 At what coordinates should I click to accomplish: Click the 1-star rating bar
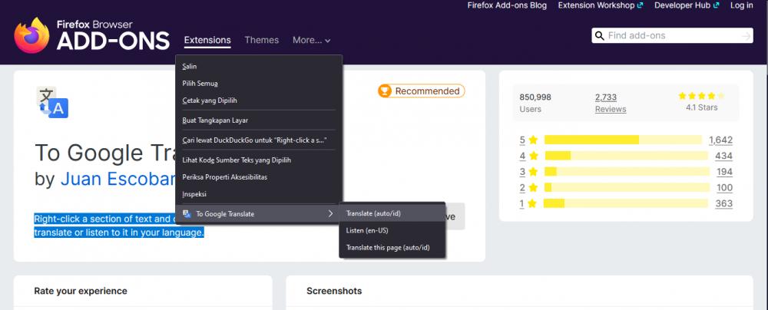point(627,203)
